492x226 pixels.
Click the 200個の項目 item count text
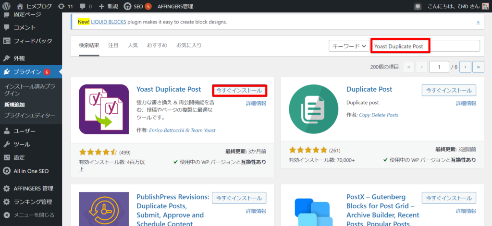click(x=384, y=67)
